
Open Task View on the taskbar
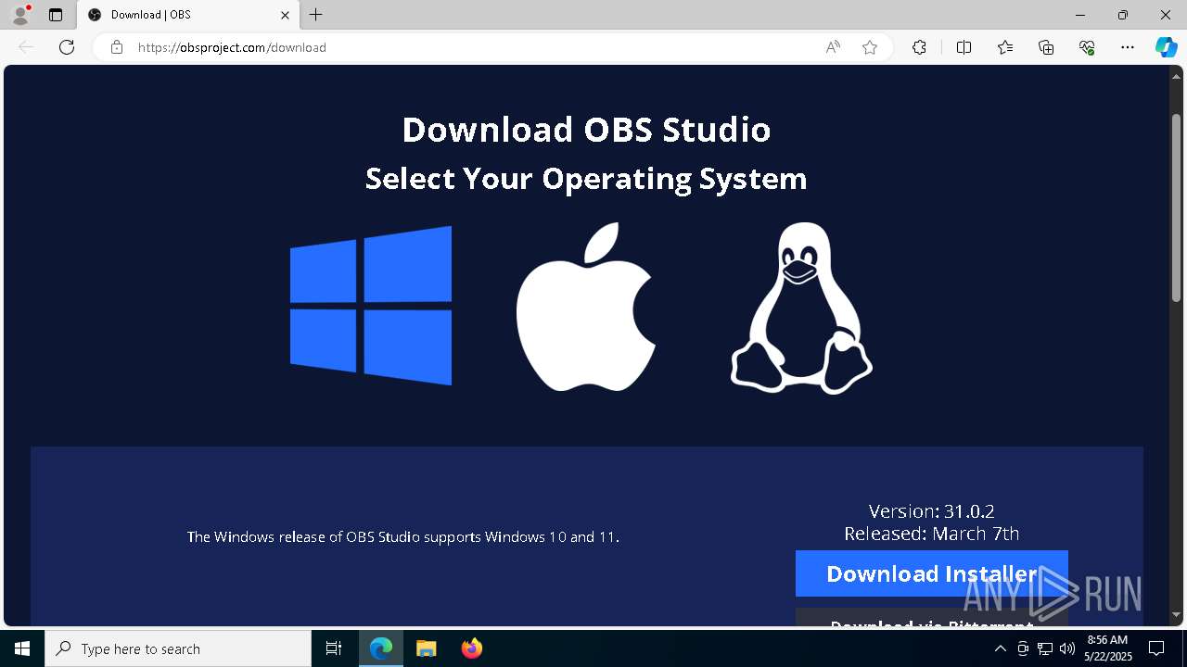tap(334, 648)
